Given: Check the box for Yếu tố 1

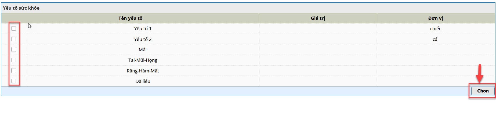Looking at the screenshot, I should pyautogui.click(x=14, y=29).
